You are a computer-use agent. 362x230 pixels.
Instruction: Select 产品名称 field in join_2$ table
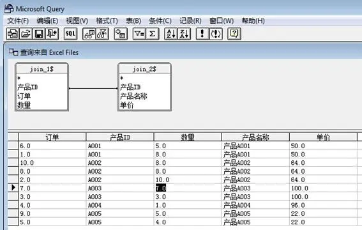133,96
